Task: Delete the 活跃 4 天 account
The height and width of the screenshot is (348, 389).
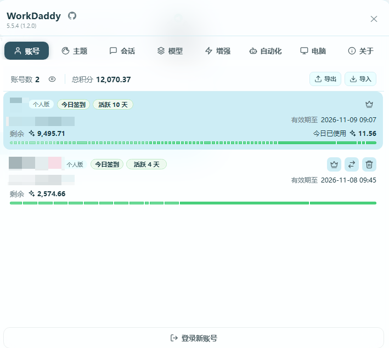Action: point(369,164)
